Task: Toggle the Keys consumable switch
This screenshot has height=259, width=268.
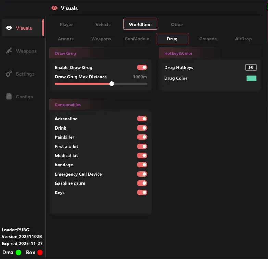Action: [x=142, y=192]
